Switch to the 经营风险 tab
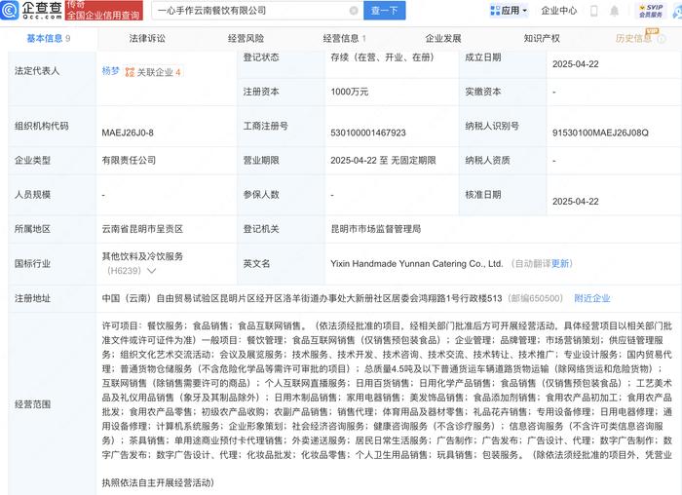This screenshot has width=682, height=495. tap(246, 39)
